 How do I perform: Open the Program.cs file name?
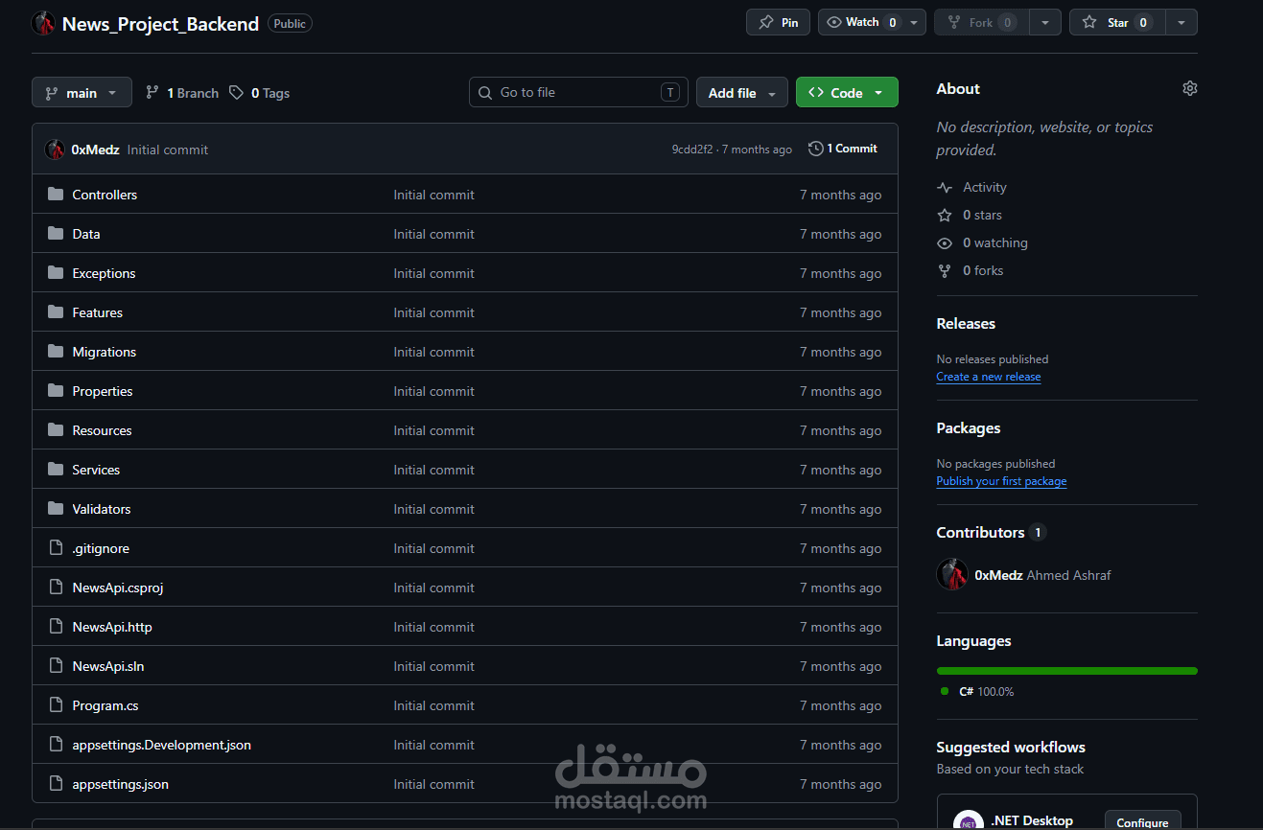(x=105, y=705)
